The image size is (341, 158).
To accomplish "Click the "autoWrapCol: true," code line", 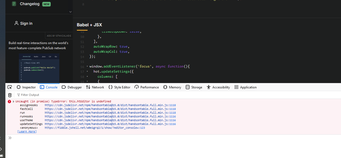I will pyautogui.click(x=111, y=52).
